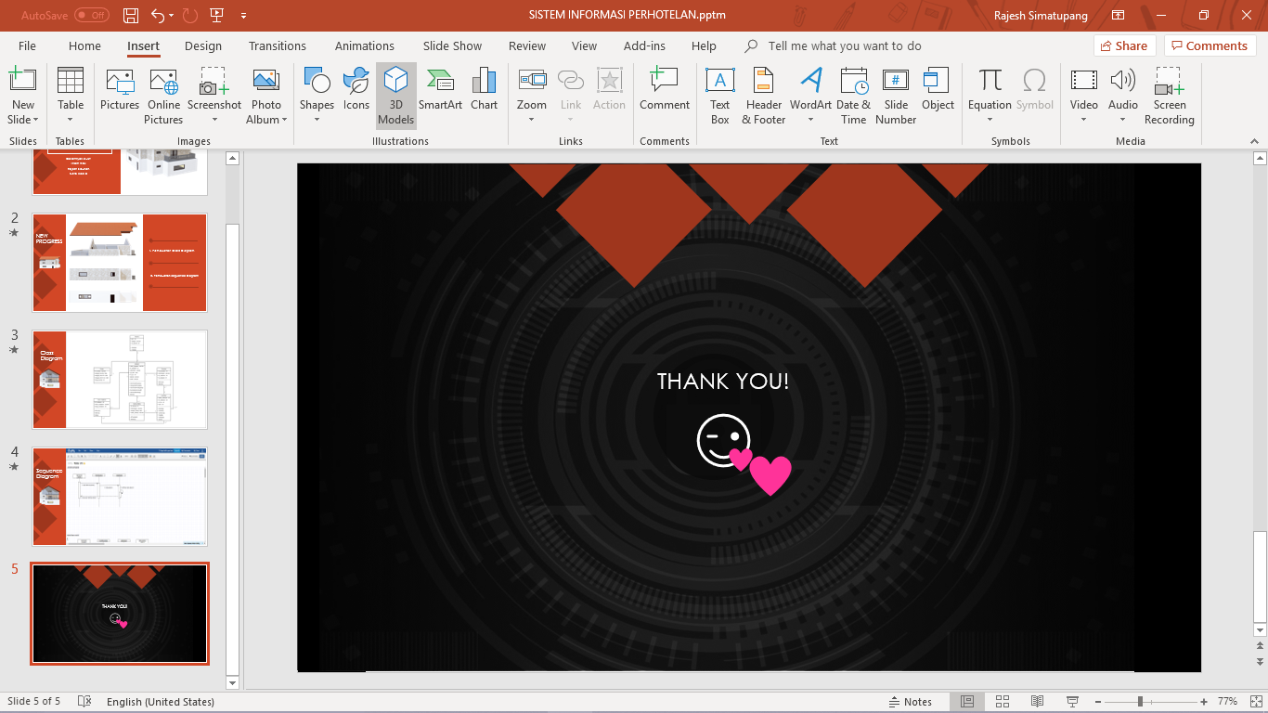Image resolution: width=1268 pixels, height=713 pixels.
Task: Adjust the zoom slider handle
Action: coord(1140,702)
